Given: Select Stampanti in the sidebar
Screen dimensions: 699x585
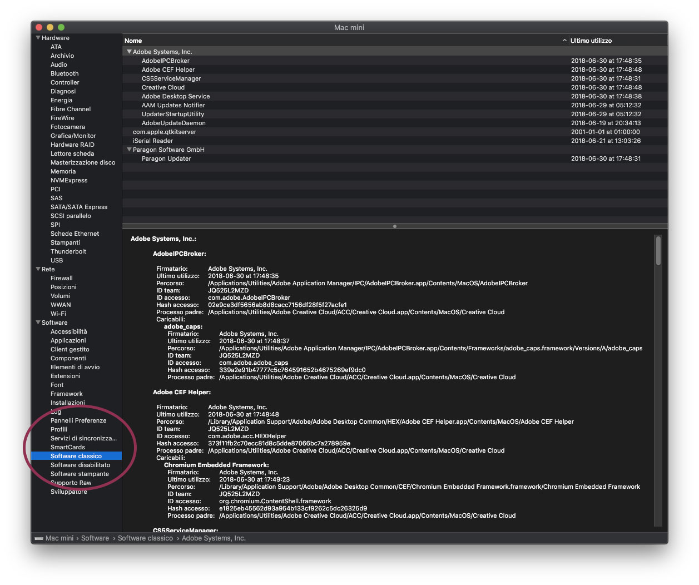Looking at the screenshot, I should coord(65,242).
